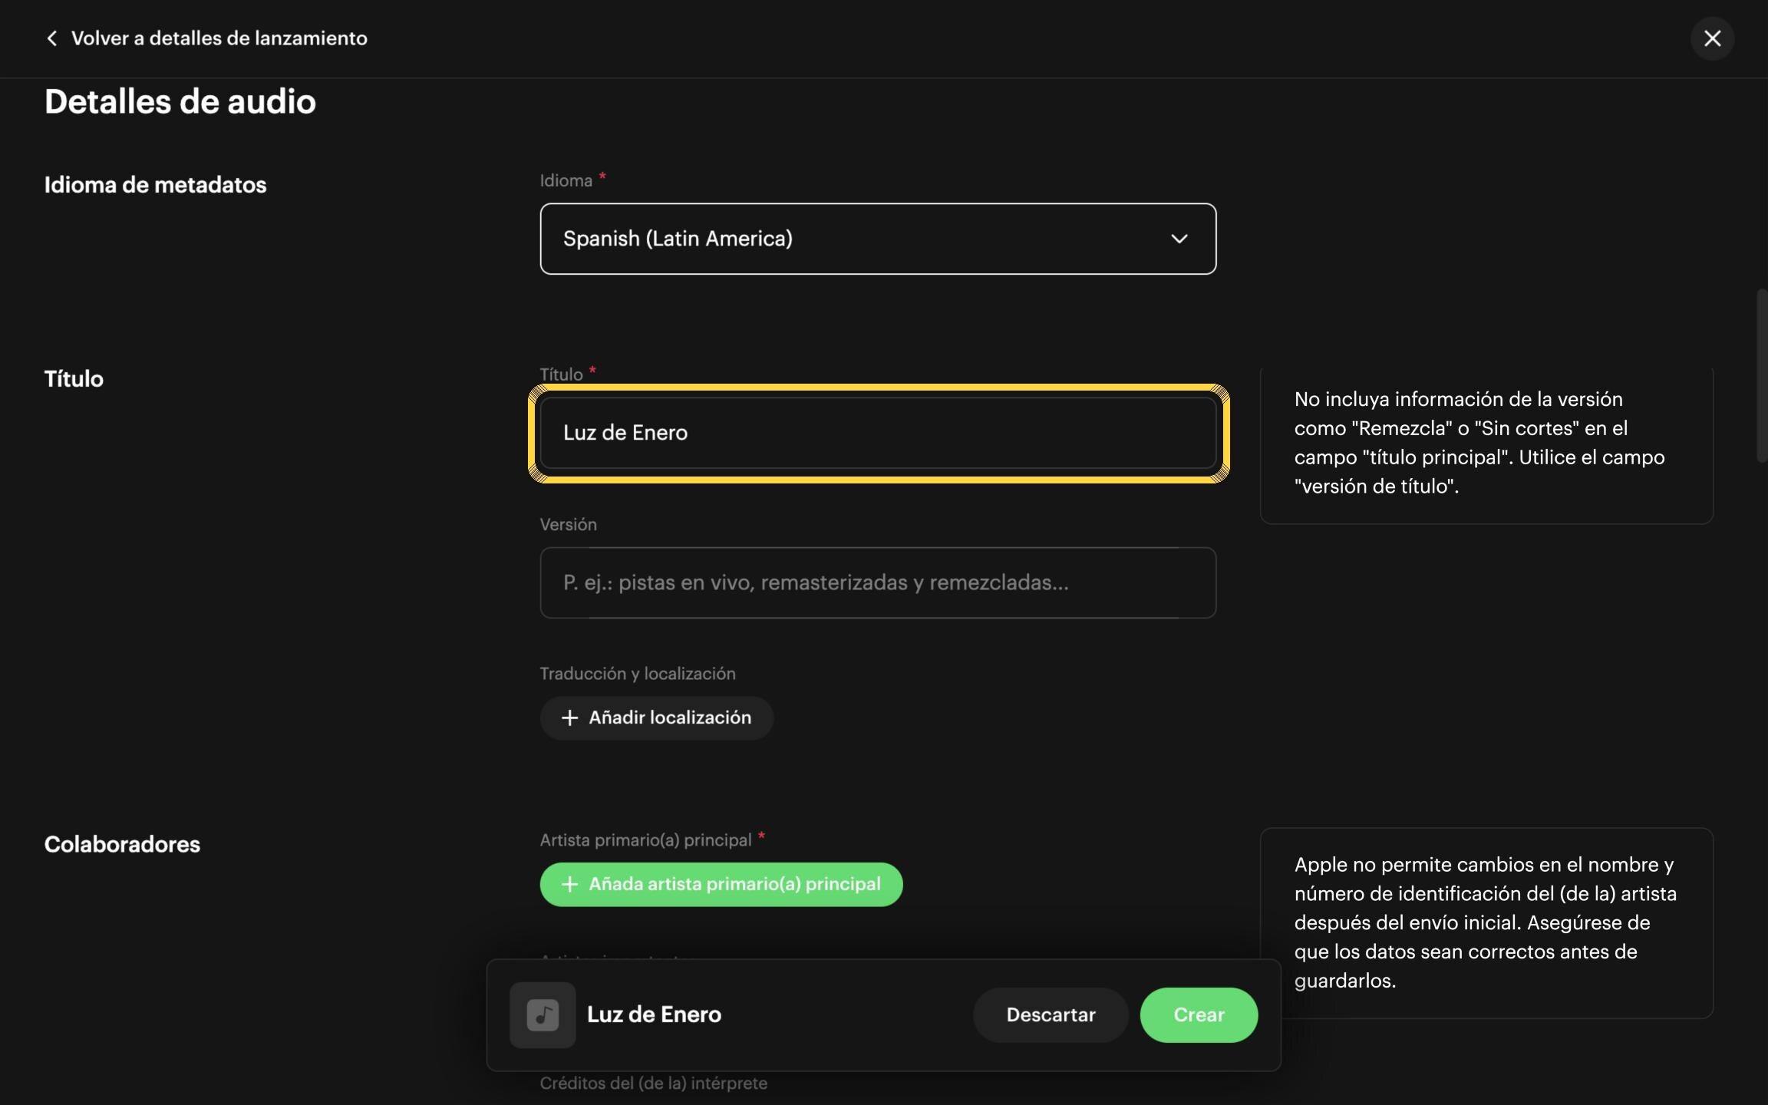Click the Título field containing Luz de Enero

click(x=878, y=433)
